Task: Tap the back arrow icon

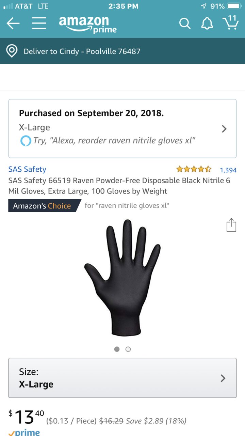Action: click(13, 24)
